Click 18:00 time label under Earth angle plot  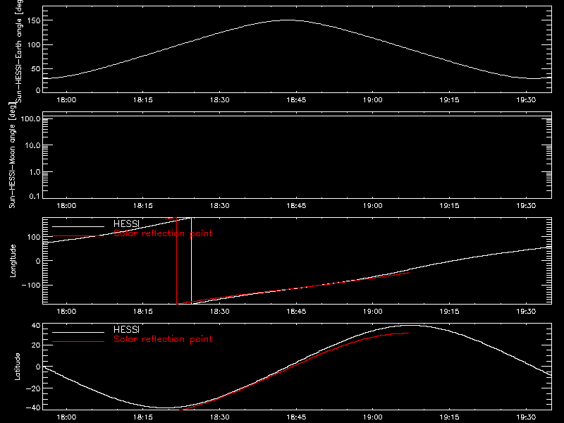[x=66, y=99]
